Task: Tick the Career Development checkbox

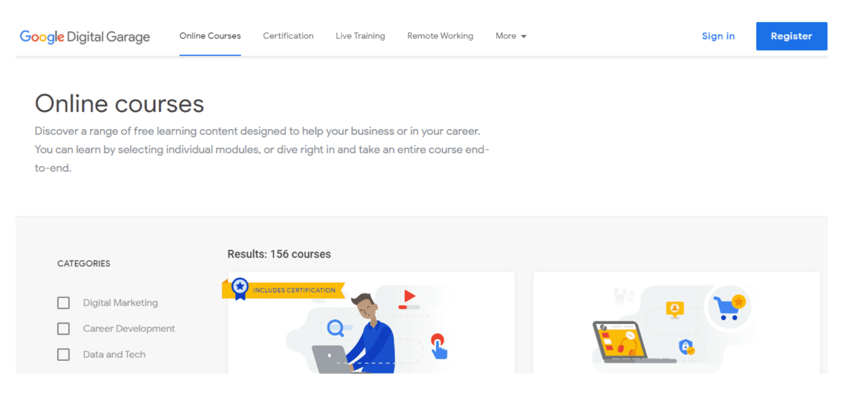Action: click(63, 329)
